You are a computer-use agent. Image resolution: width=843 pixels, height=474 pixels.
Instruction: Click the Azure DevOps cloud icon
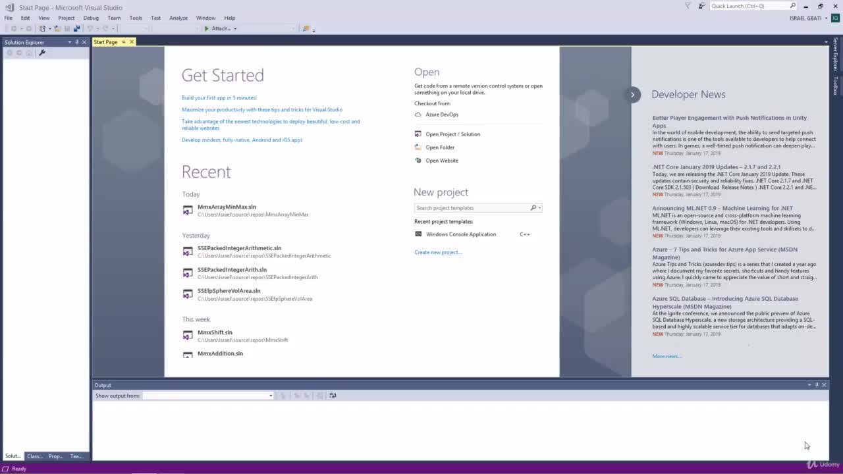(418, 115)
